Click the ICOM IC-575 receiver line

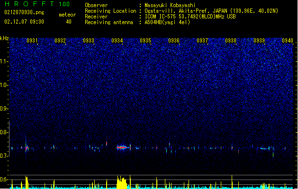[x=190, y=17]
